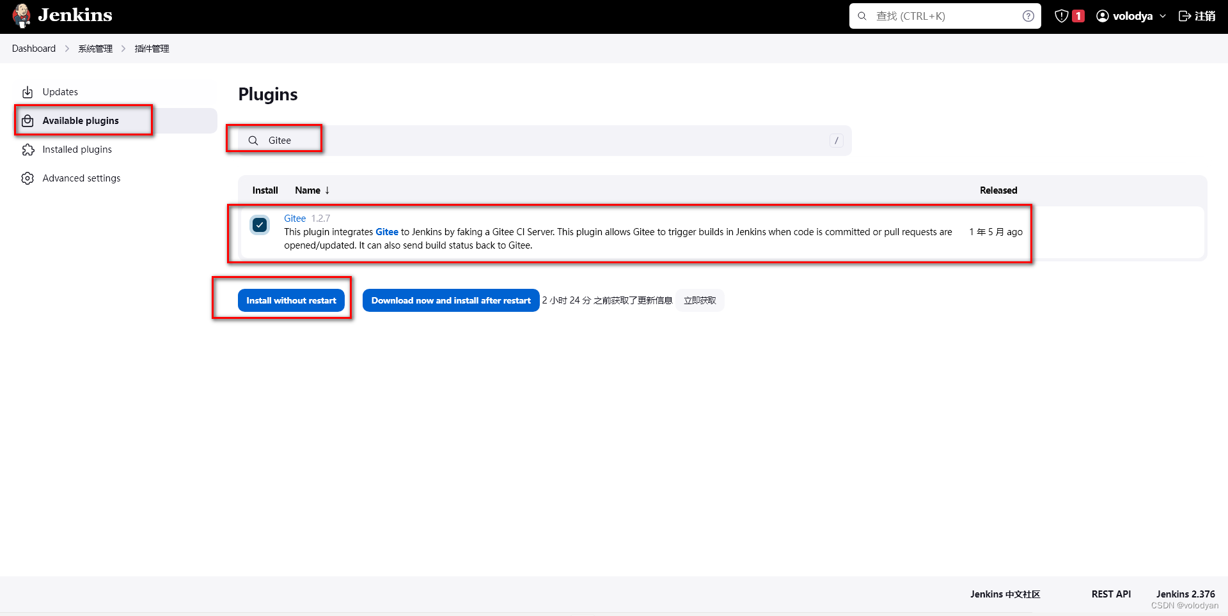Open Installed plugins in the sidebar
Image resolution: width=1228 pixels, height=616 pixels.
115,150
